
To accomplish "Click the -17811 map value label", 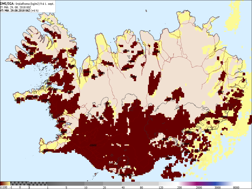I will [x=206, y=150].
